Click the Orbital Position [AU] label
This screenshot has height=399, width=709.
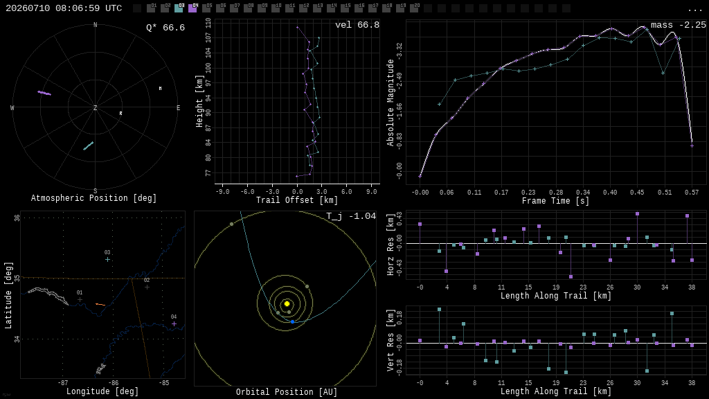[x=287, y=392]
